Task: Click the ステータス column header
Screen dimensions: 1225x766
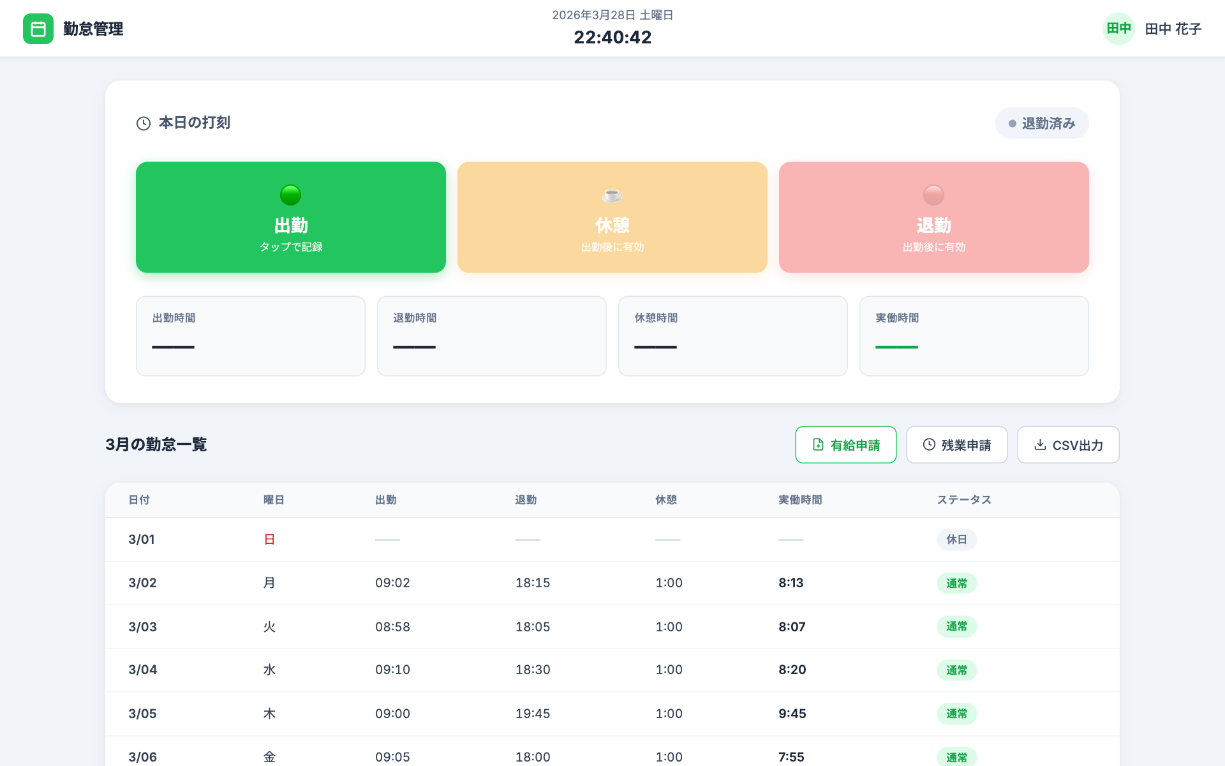Action: point(963,500)
